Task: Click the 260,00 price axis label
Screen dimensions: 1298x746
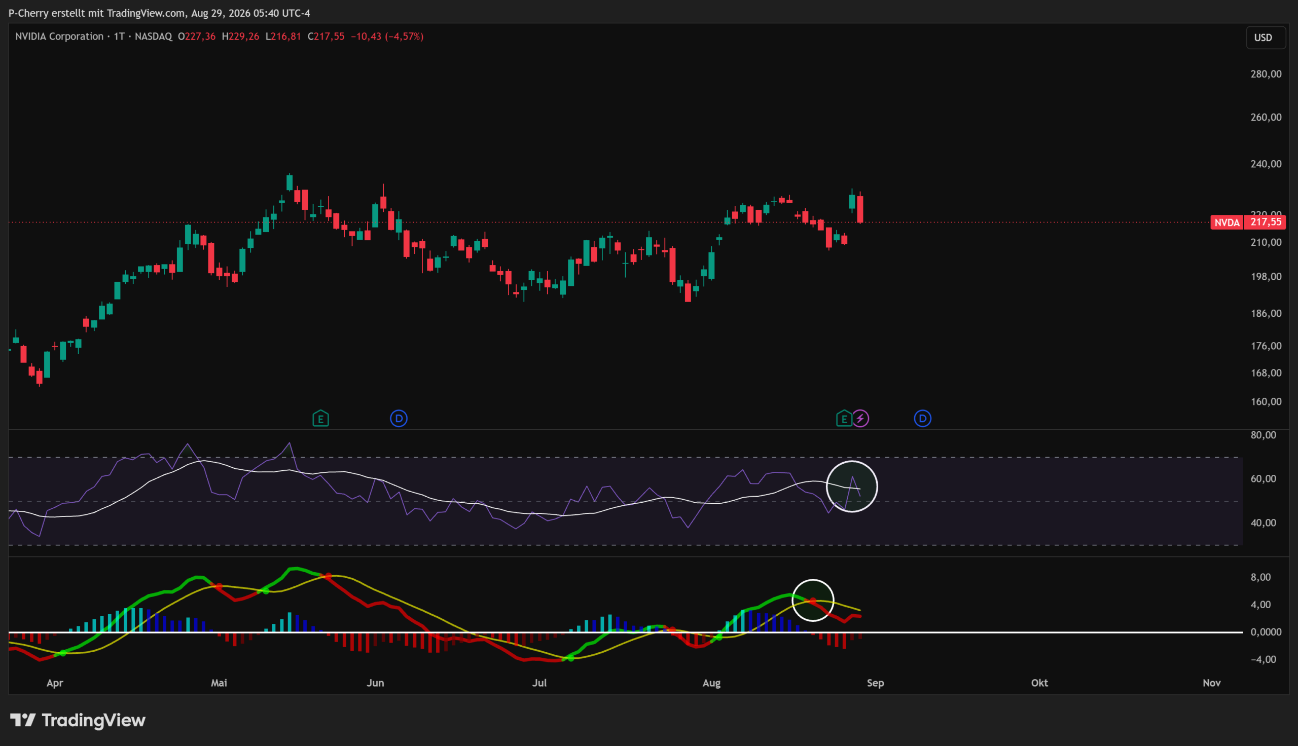Action: tap(1266, 118)
